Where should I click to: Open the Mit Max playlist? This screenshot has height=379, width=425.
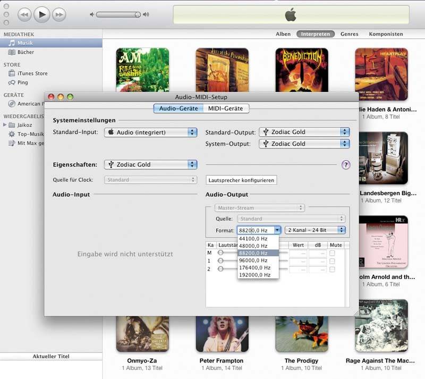click(26, 143)
